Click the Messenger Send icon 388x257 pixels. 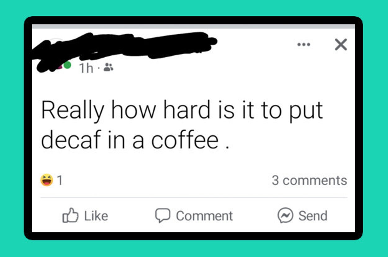(x=285, y=216)
